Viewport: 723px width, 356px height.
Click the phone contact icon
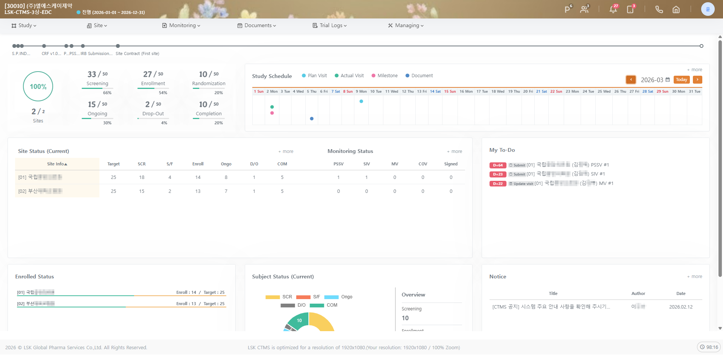[x=659, y=9]
